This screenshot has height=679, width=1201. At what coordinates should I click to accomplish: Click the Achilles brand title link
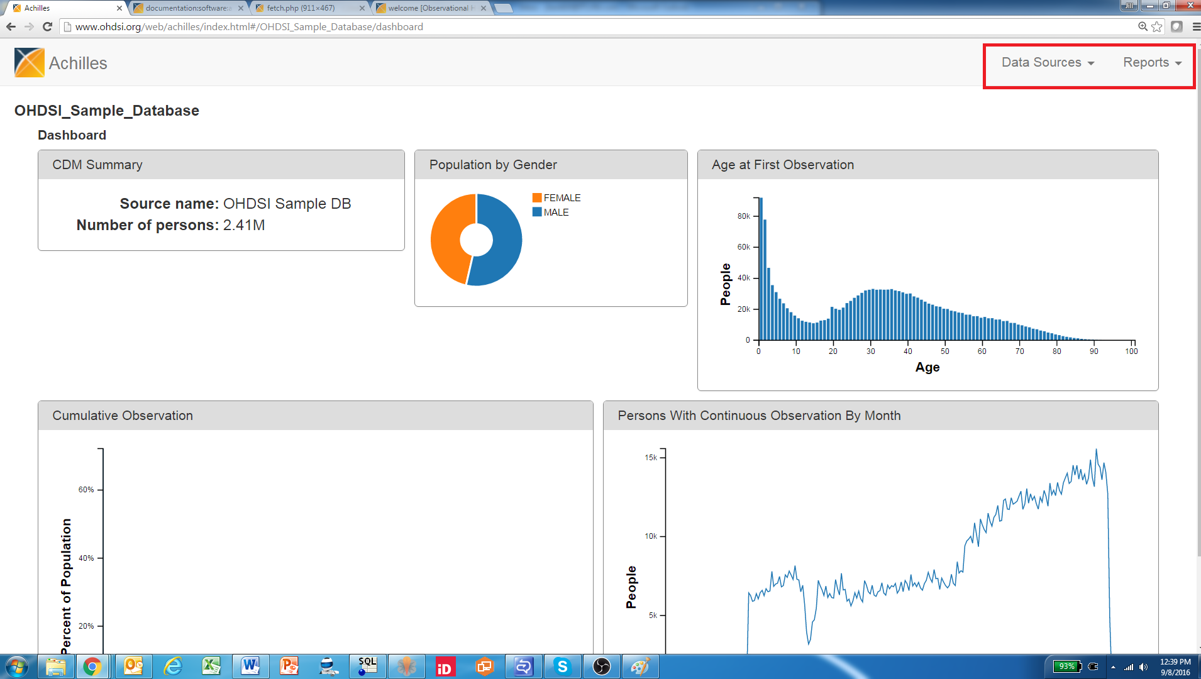click(78, 63)
